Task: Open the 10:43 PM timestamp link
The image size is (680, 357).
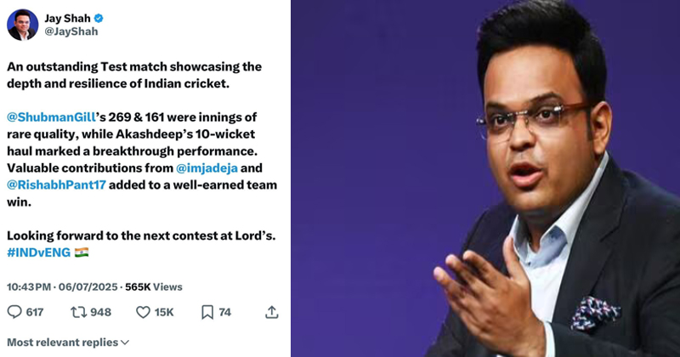Action: pyautogui.click(x=29, y=287)
